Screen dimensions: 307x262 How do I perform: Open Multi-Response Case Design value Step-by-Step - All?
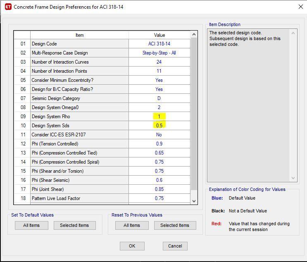(159, 53)
